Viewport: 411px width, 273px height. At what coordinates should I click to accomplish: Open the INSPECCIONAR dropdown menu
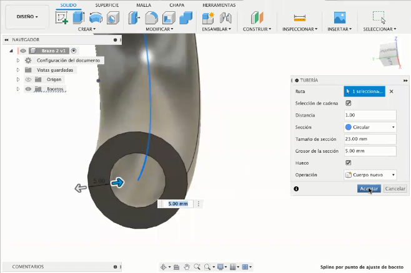pyautogui.click(x=300, y=29)
